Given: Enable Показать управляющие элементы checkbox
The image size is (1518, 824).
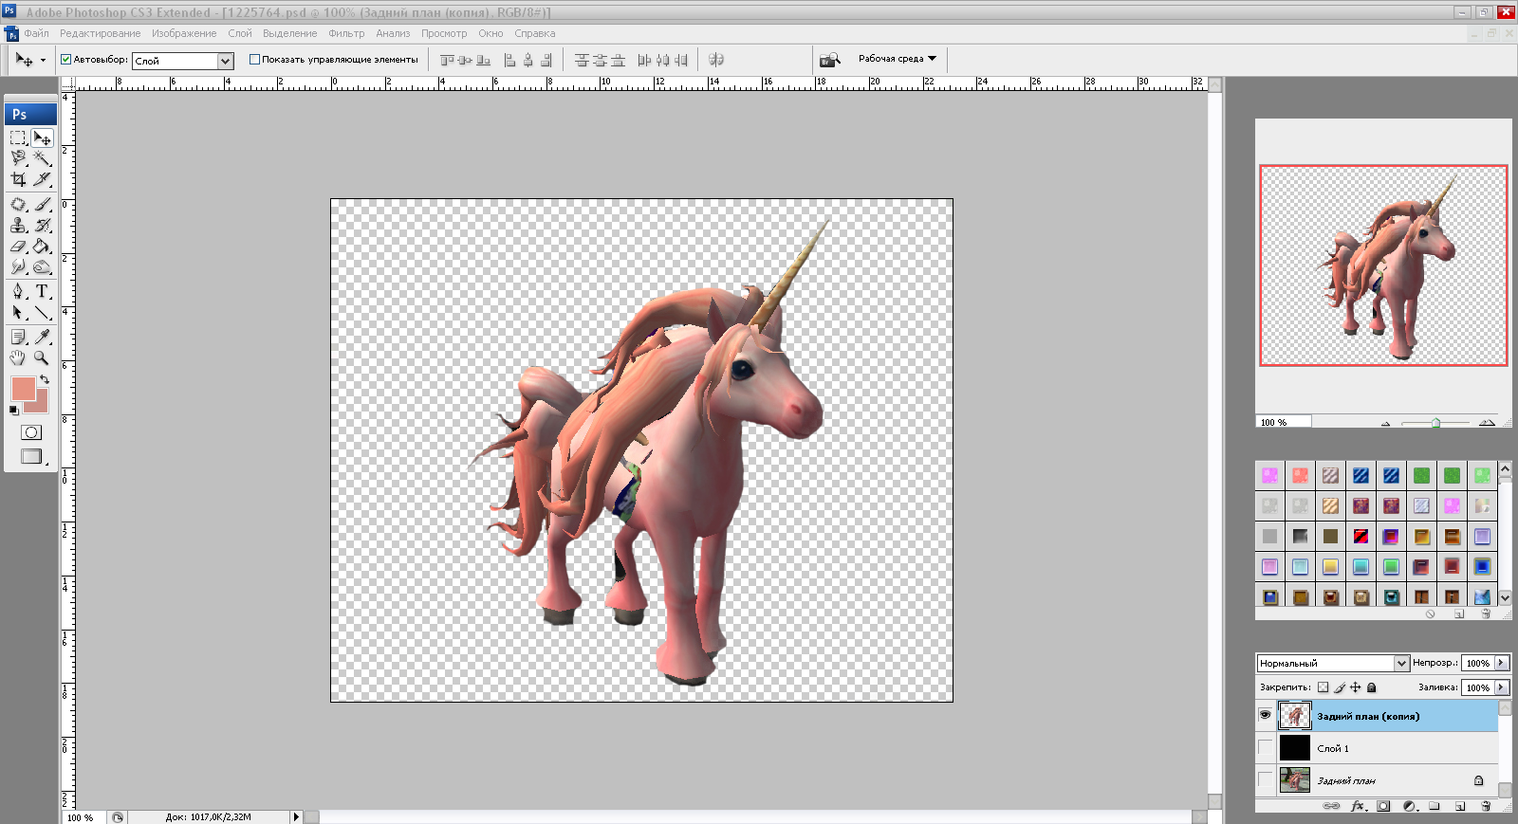Looking at the screenshot, I should 254,59.
